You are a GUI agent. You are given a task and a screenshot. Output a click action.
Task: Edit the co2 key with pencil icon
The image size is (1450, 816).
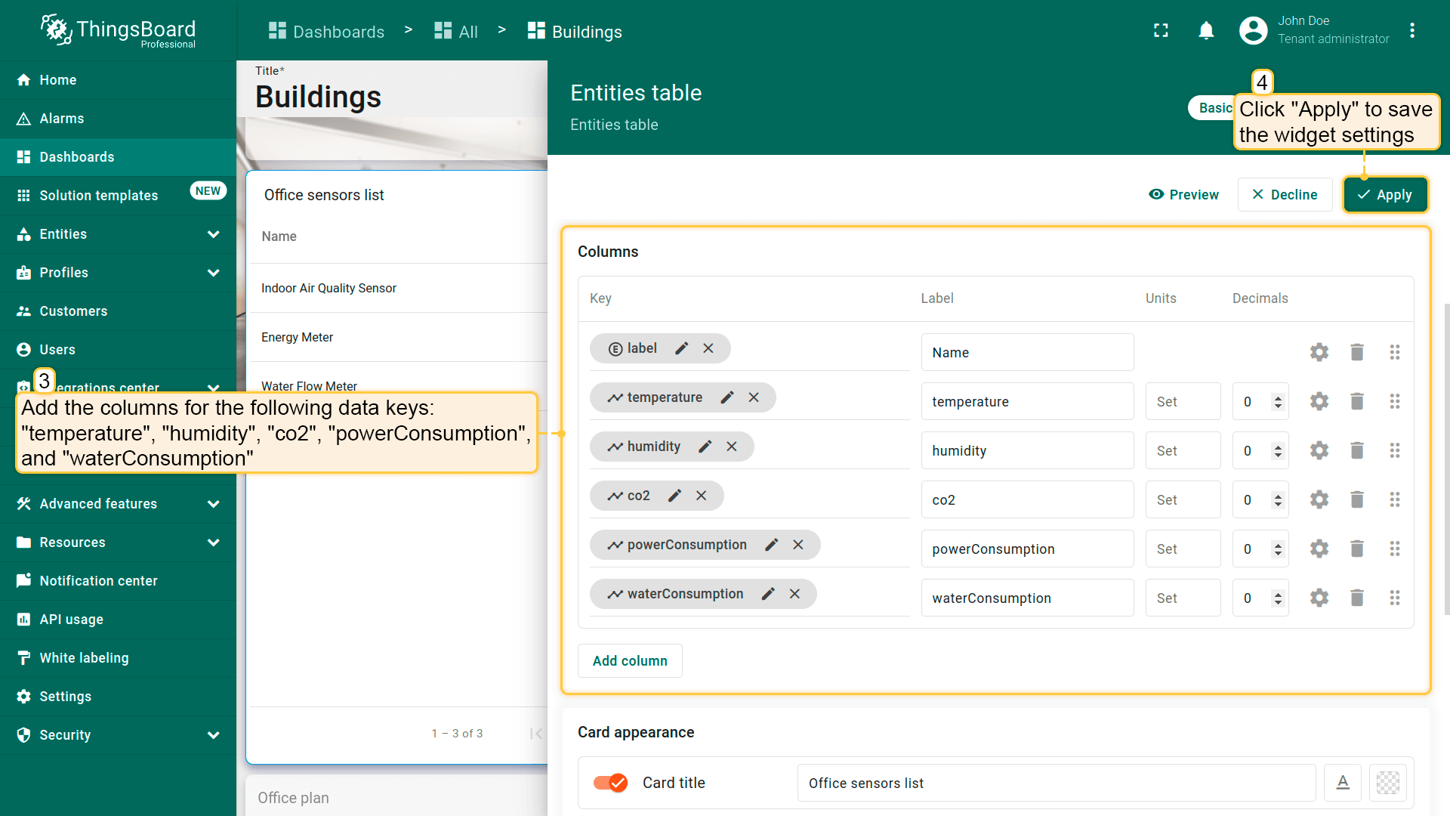[674, 496]
